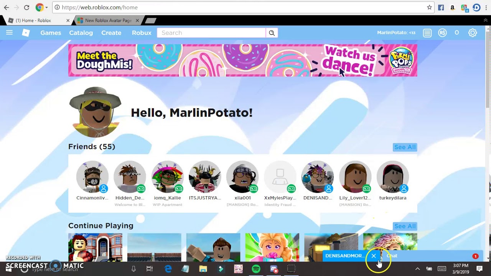Open a new browser tab
491x276 pixels.
pos(151,20)
